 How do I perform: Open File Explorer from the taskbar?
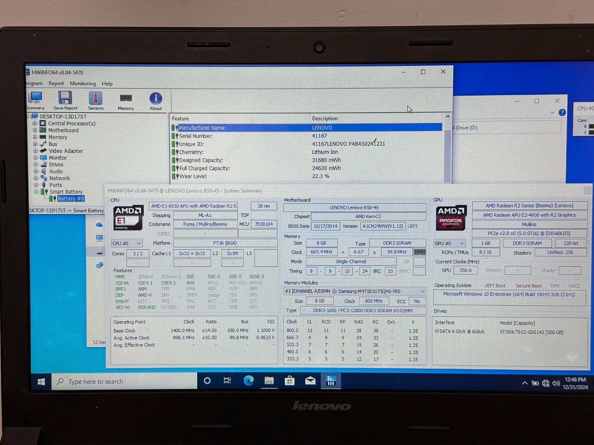coord(269,380)
